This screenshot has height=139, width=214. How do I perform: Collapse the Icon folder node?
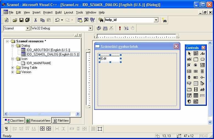point(12,59)
